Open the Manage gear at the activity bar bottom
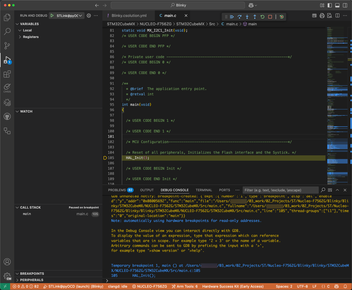 (x=7, y=276)
